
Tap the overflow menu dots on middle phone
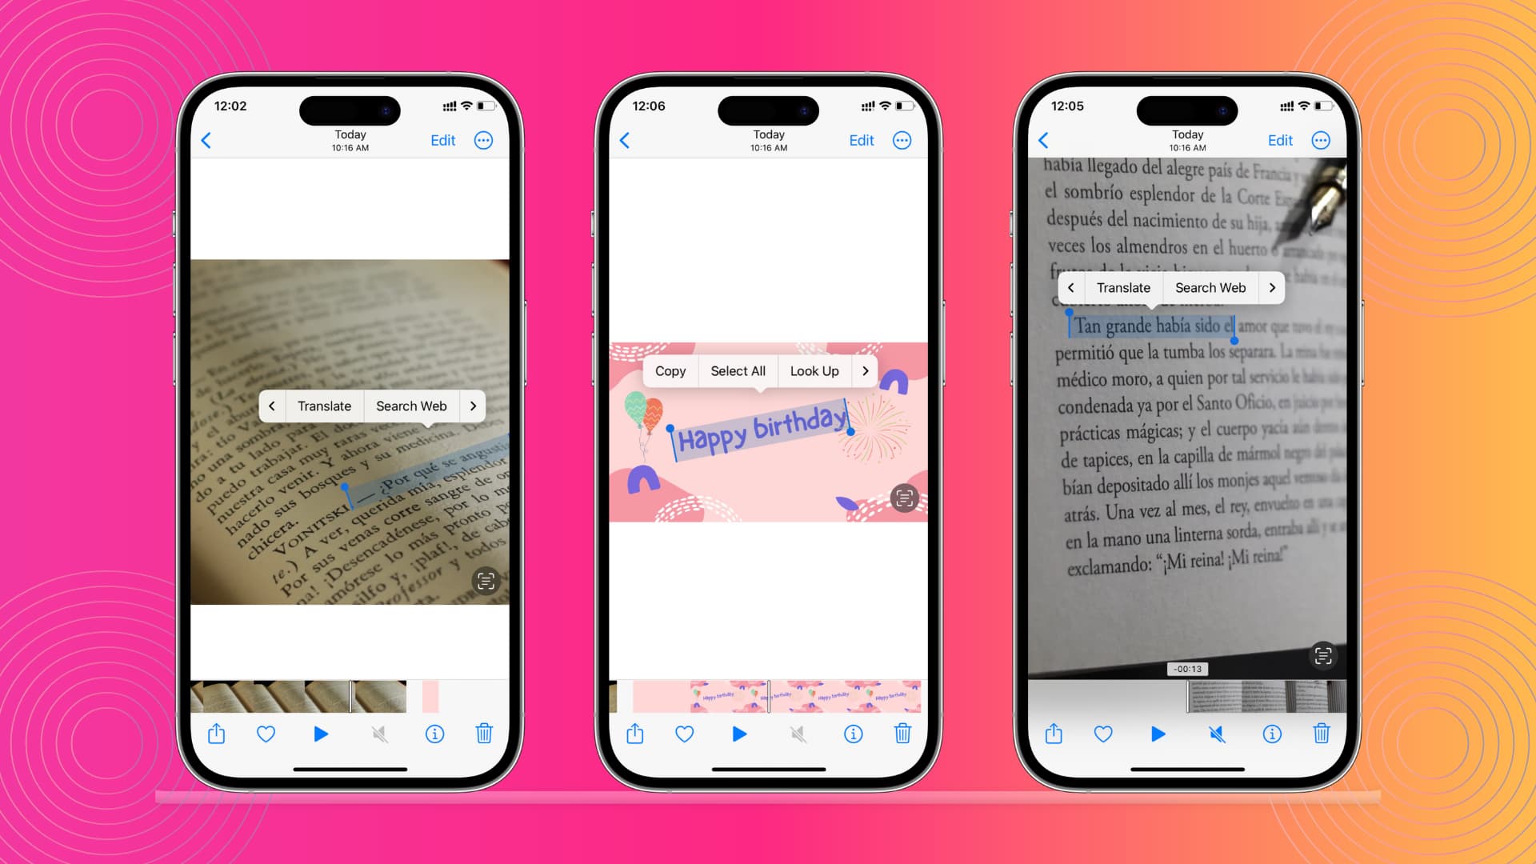(902, 139)
